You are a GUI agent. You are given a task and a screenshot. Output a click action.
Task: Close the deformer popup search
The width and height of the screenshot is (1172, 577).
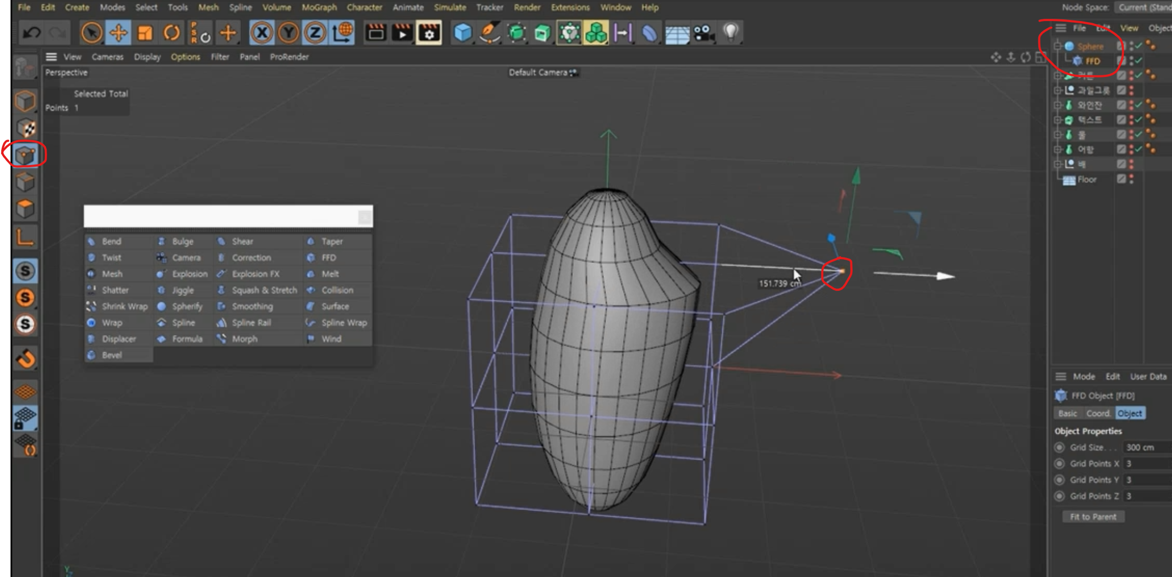tap(364, 217)
